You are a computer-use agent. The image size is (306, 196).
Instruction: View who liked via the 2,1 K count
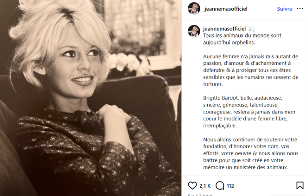205,186
